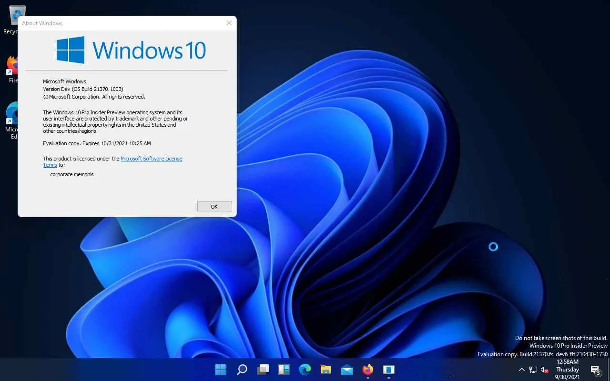Select the About Windows taskbar icon

[389, 370]
